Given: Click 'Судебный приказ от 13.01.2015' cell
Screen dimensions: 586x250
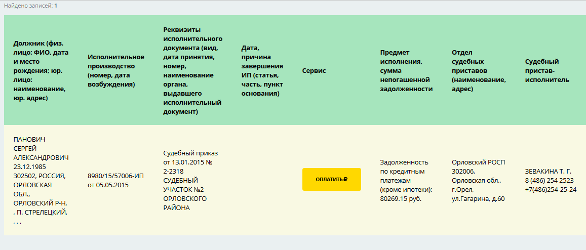Looking at the screenshot, I should pos(190,181).
